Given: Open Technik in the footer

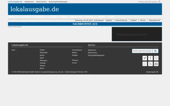Looking at the screenshot, I should [42, 63].
